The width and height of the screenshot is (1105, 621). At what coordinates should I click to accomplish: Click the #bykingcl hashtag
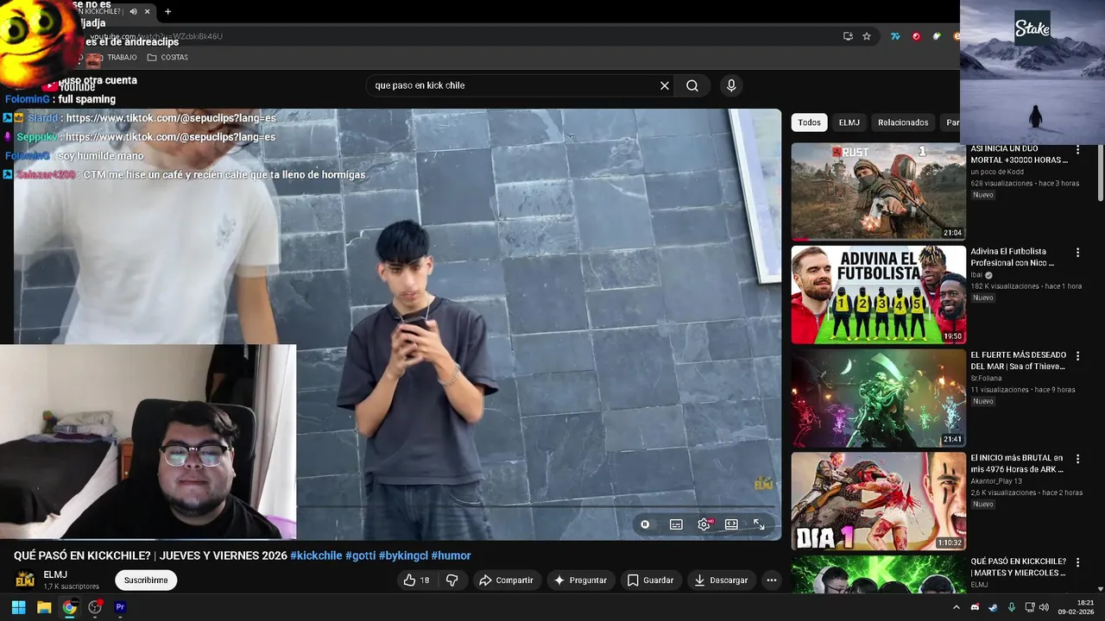[403, 555]
